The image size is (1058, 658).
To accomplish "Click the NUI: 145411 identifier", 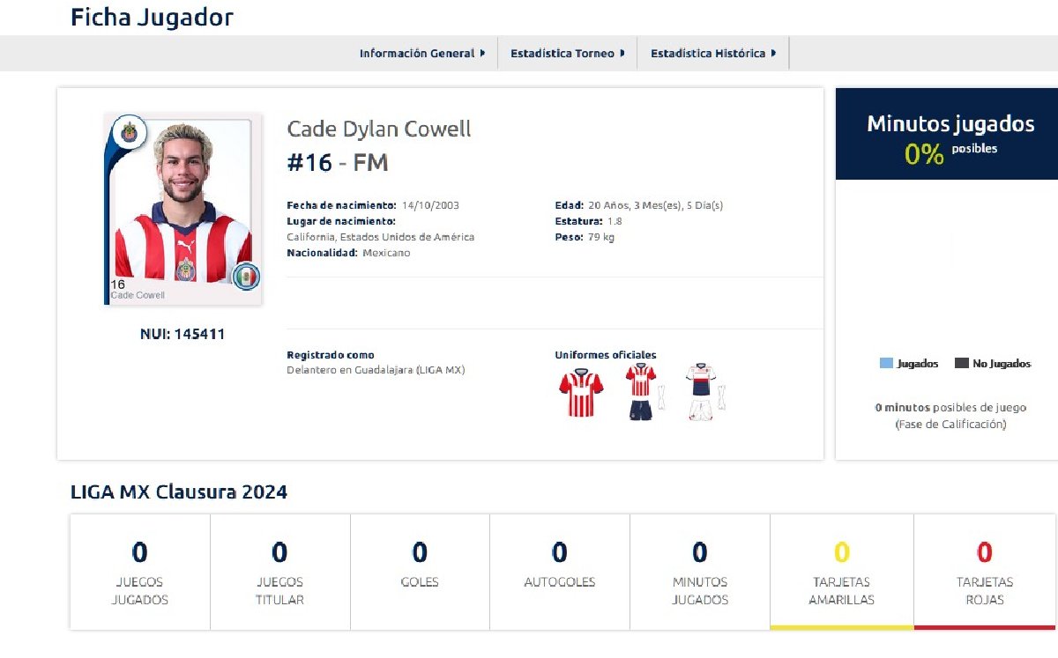I will pos(182,334).
